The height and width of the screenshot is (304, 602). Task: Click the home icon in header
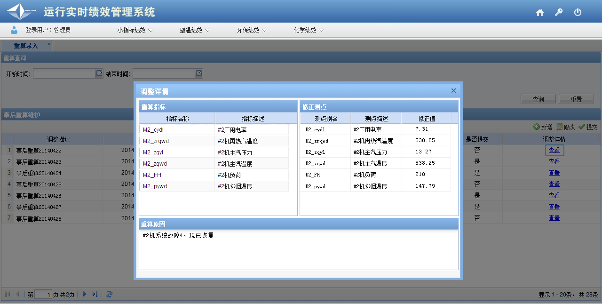(x=540, y=13)
